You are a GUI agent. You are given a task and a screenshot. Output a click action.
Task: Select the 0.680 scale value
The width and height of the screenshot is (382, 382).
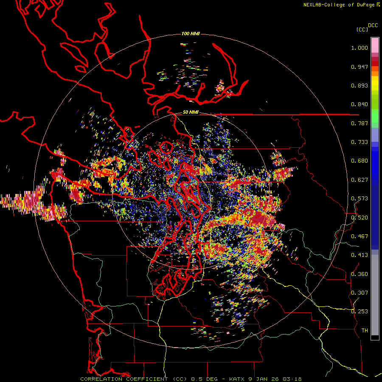point(360,161)
